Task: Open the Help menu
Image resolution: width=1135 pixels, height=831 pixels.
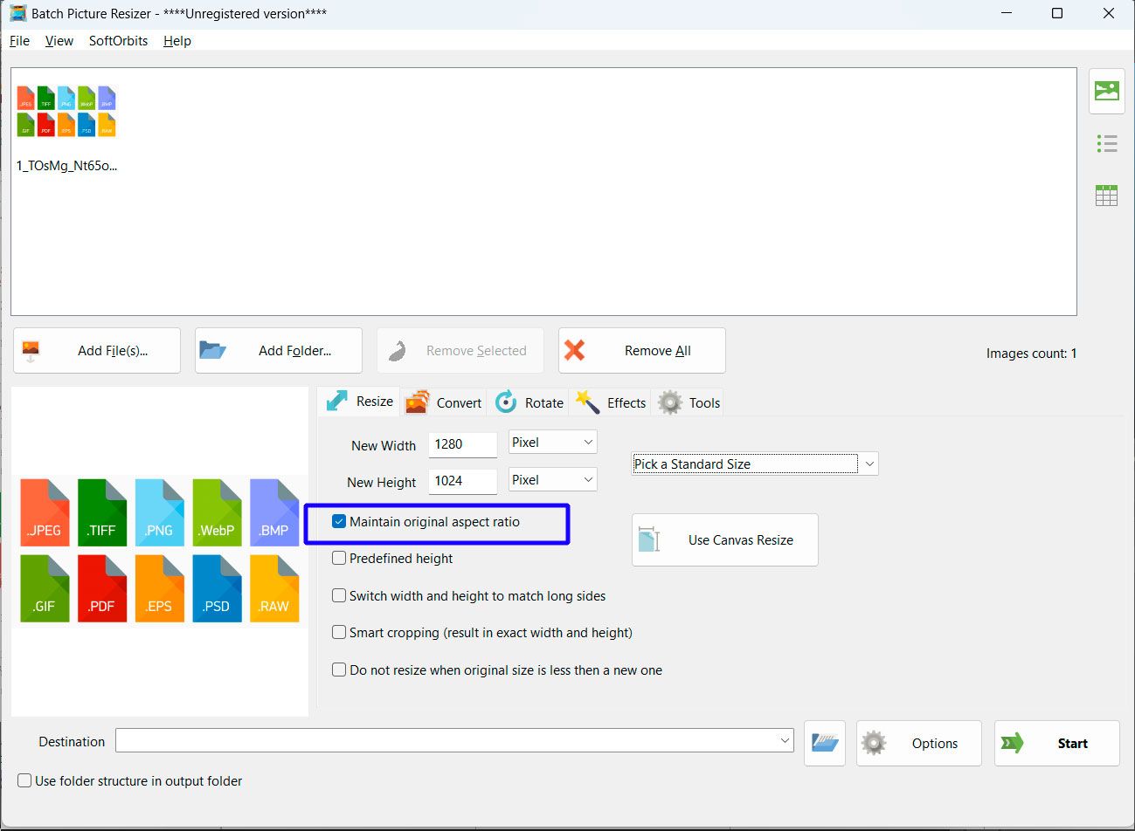Action: 177,41
